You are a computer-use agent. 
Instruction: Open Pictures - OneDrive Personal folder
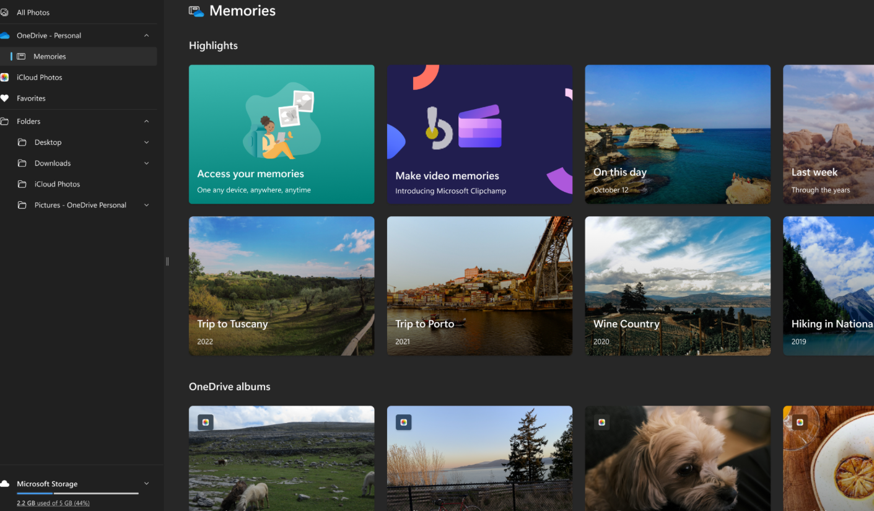80,205
